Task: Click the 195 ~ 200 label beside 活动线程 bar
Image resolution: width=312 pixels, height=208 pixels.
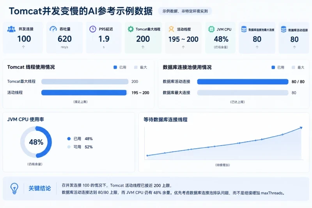Action: (140, 93)
